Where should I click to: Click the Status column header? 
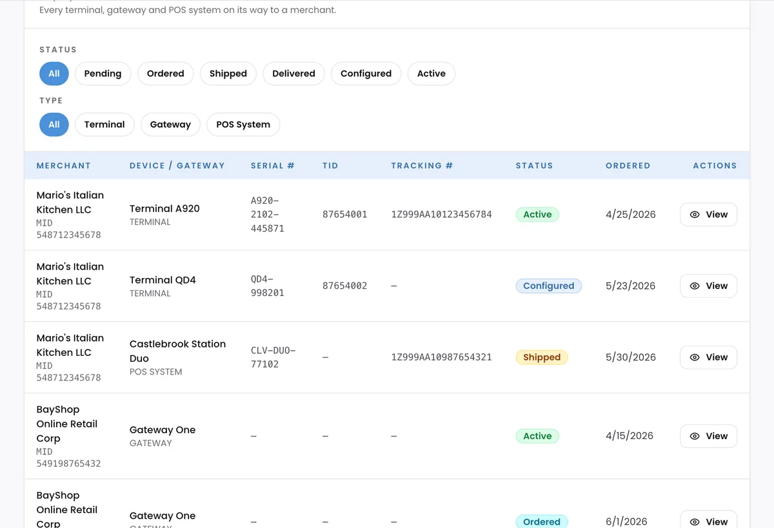pyautogui.click(x=534, y=166)
